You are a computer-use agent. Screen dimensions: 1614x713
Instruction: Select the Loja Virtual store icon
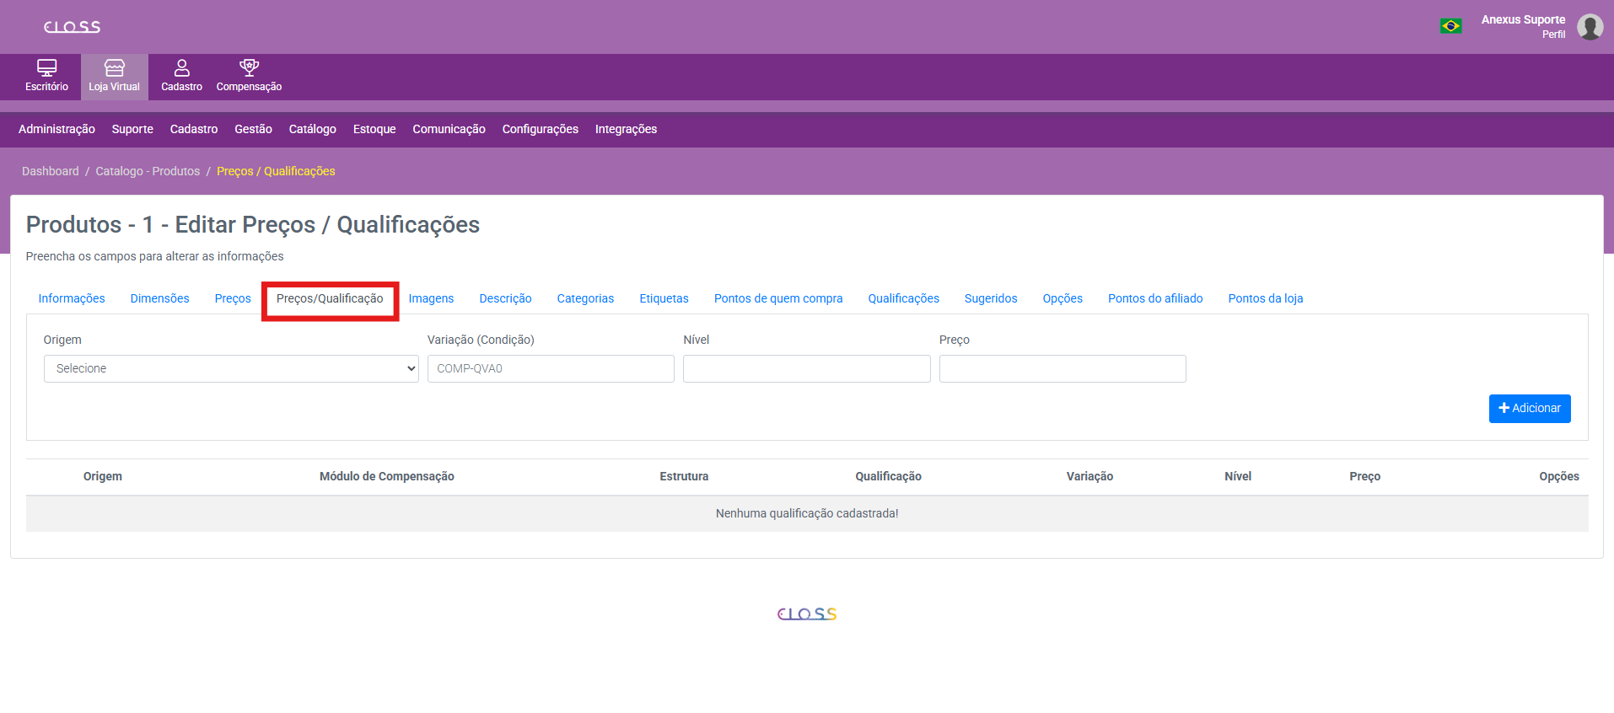(114, 68)
